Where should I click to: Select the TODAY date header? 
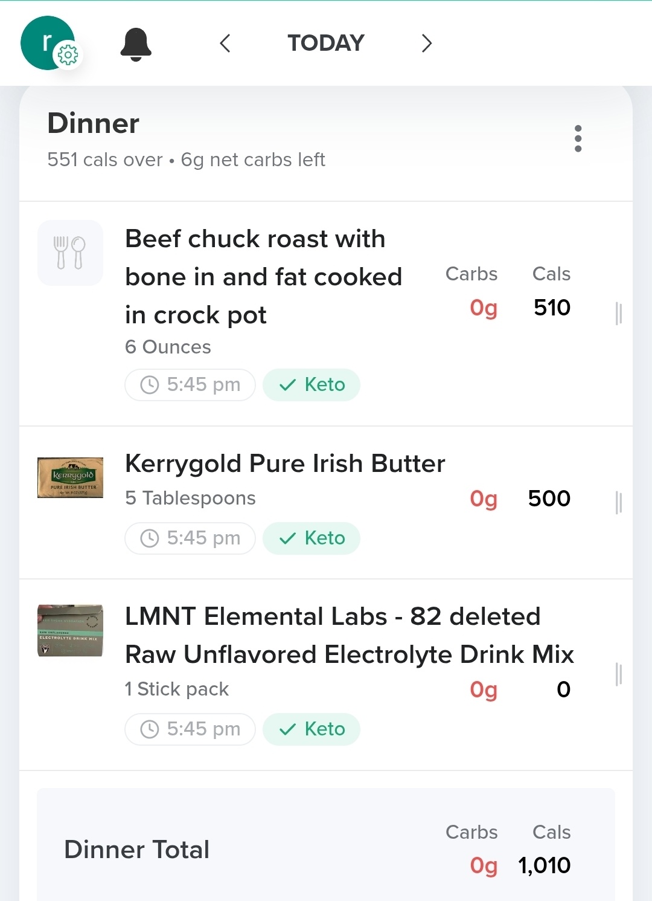point(326,44)
